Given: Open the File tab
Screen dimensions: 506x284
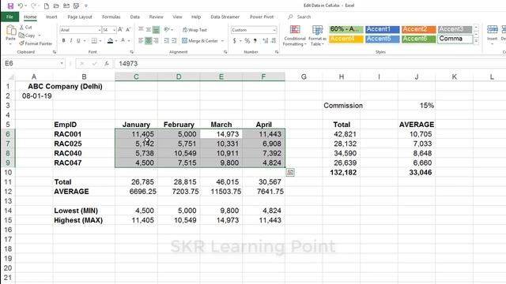Looking at the screenshot, I should click(x=9, y=17).
